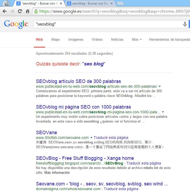Switch to the Imágenes search tab
Image resolution: width=190 pixels, height=192 pixels.
coord(76,40)
